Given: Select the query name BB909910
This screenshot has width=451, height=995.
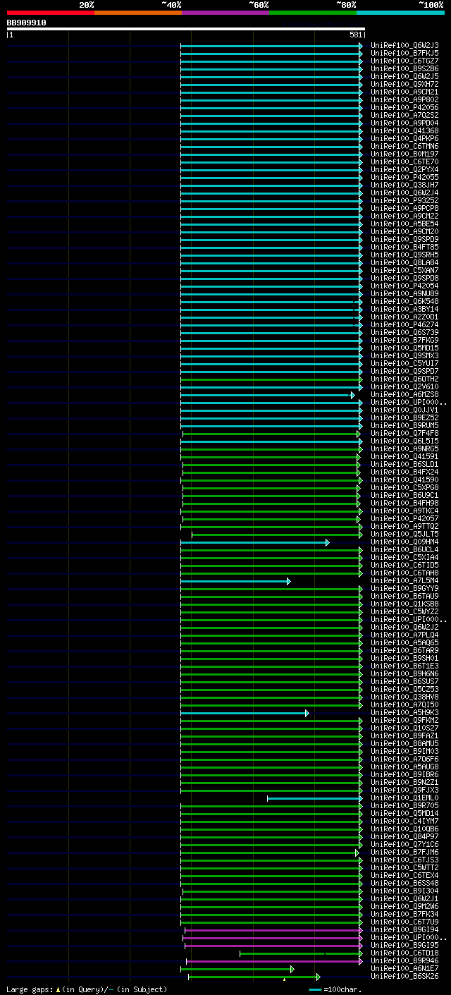Looking at the screenshot, I should coord(27,23).
